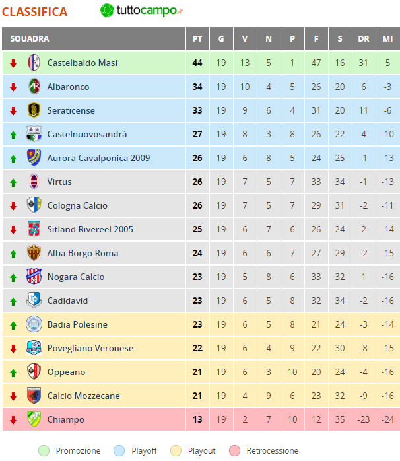Click the Sitland Rivereel 2005 crest

[x=34, y=229]
